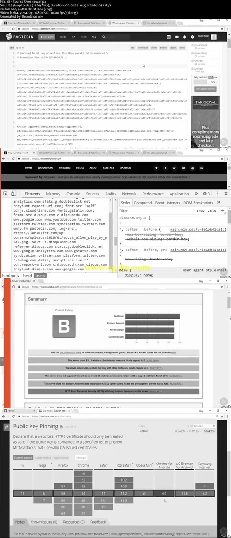This screenshot has height=538, width=231.
Task: Open the main.min.css source link
Action: pyautogui.click(x=199, y=229)
